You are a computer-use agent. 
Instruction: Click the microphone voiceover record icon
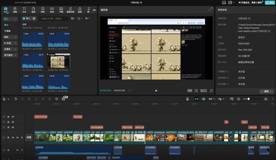[x=188, y=99]
